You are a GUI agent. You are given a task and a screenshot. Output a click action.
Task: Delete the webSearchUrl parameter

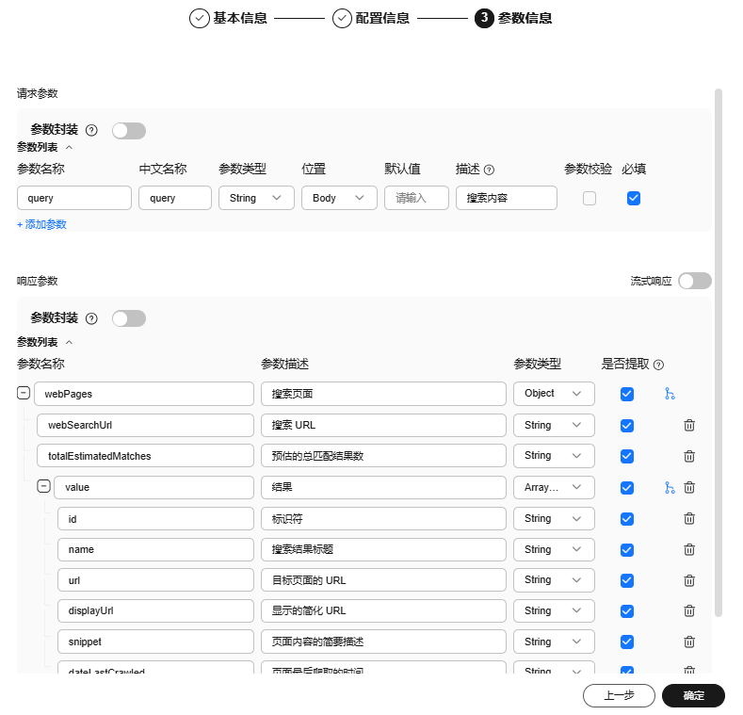689,425
